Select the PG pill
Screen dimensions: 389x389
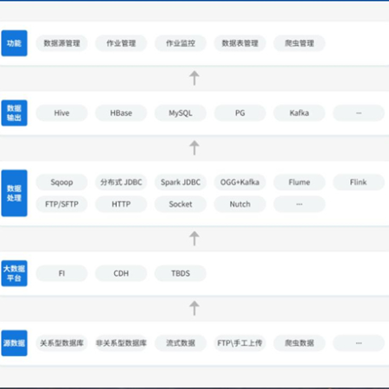pos(239,113)
